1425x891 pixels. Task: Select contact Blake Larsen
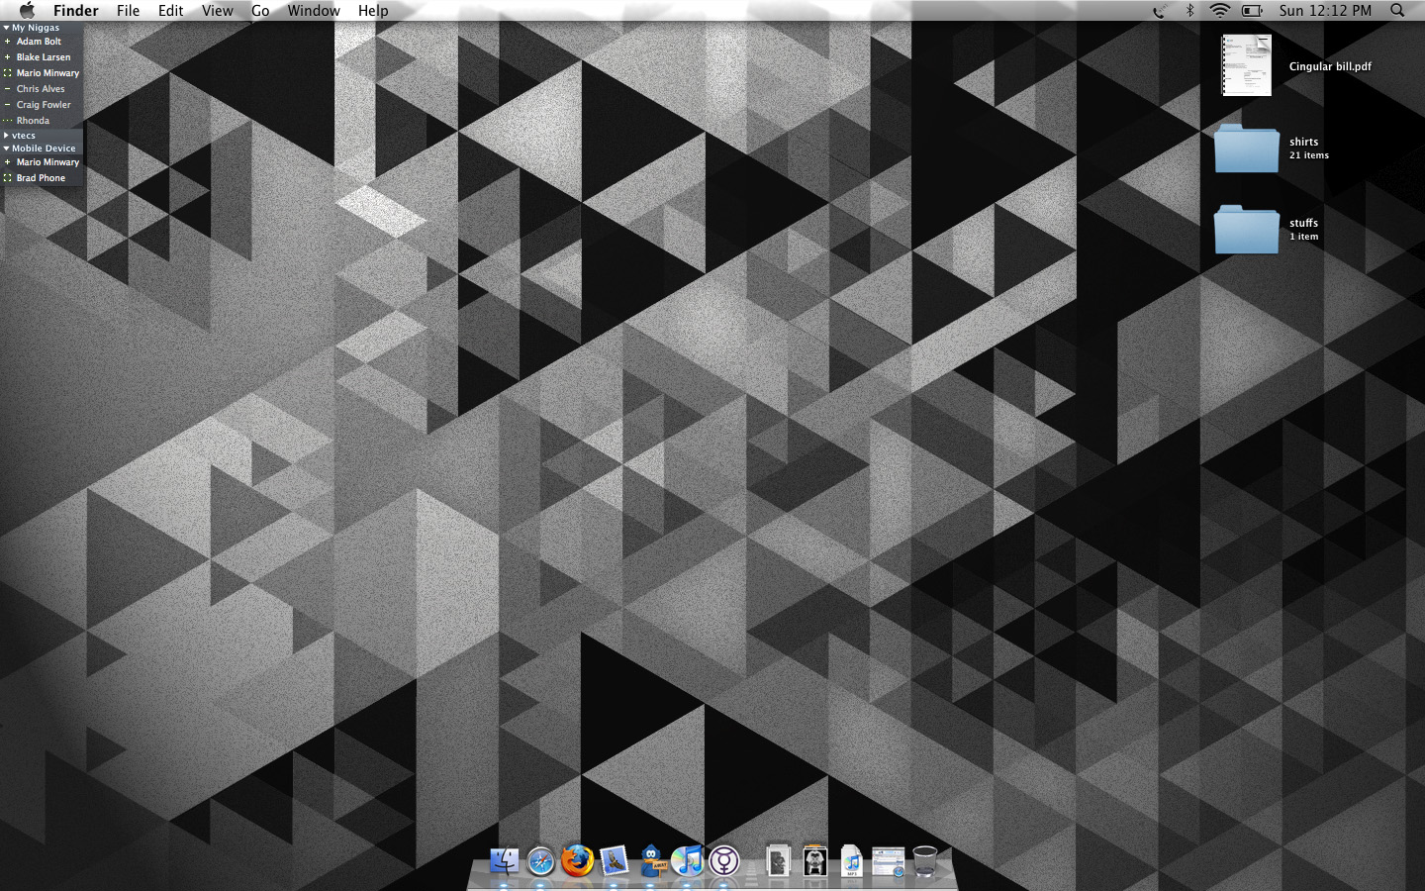point(42,57)
